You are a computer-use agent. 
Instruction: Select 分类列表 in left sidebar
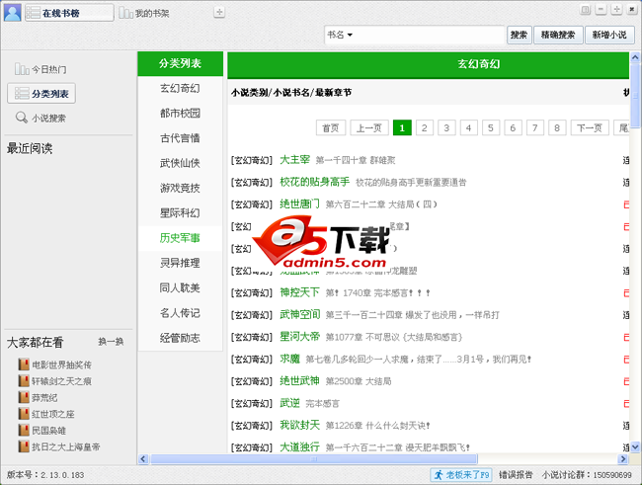click(41, 94)
